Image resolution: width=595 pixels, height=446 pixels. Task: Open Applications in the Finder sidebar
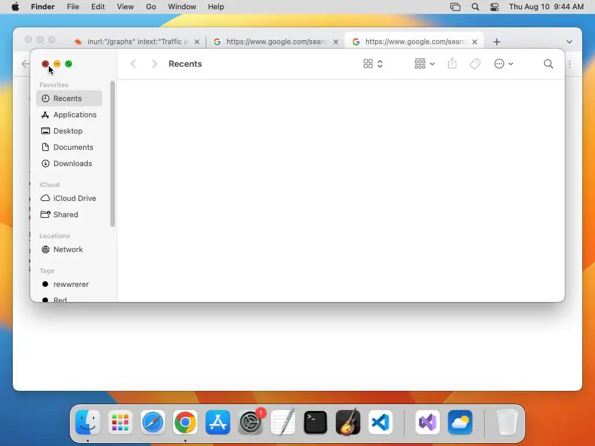tap(69, 114)
